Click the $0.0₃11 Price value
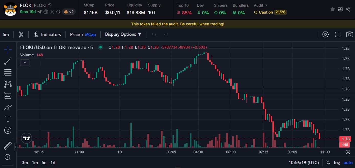This screenshot has height=168, width=355. point(113,13)
